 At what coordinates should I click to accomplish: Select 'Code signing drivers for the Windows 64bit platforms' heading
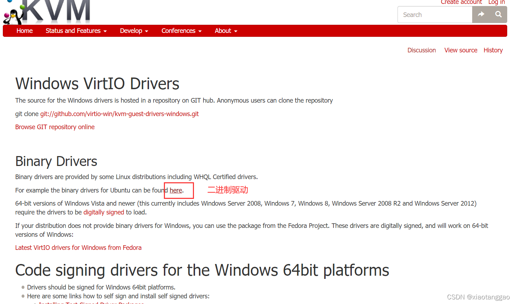(x=202, y=270)
